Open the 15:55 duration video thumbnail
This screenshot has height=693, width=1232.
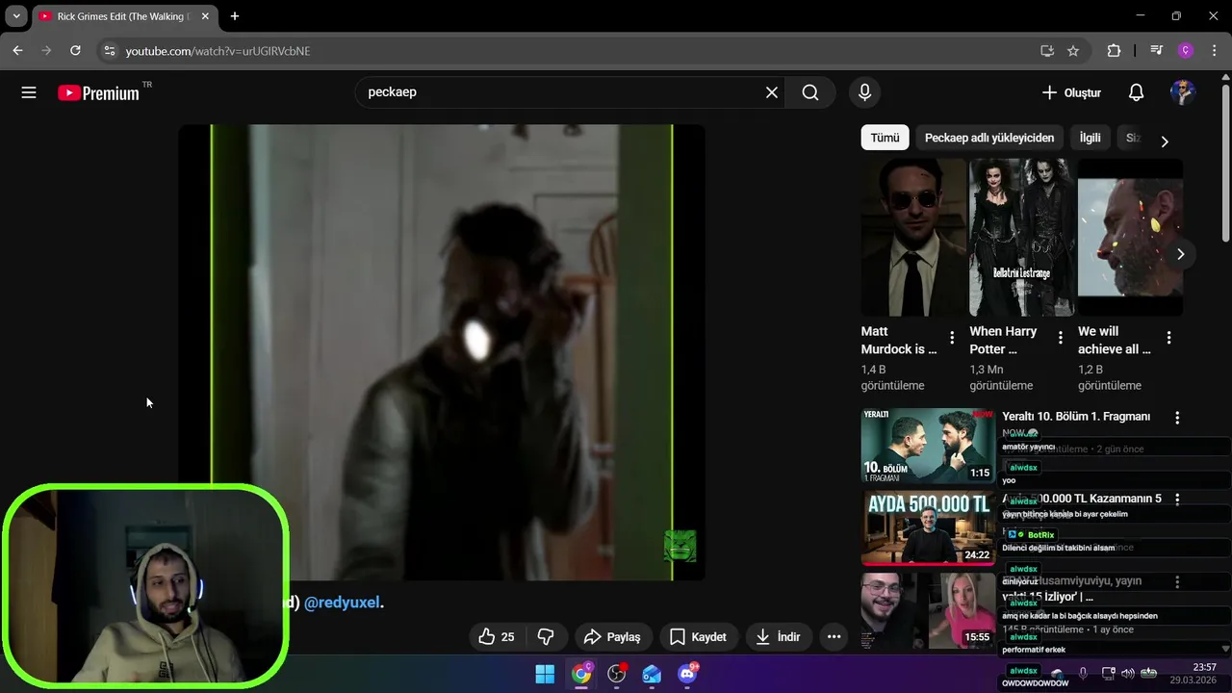pyautogui.click(x=928, y=610)
